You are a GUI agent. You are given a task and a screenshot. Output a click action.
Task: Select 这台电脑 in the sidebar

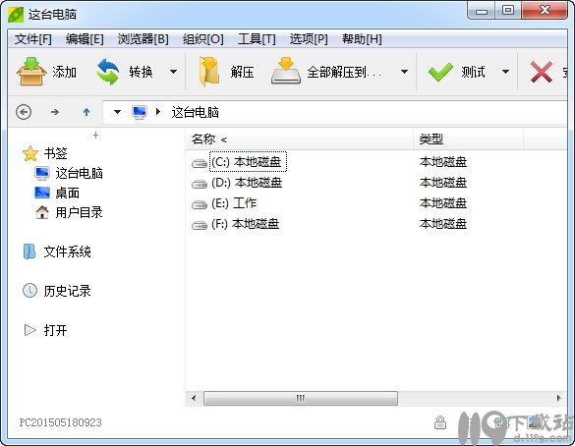(80, 173)
